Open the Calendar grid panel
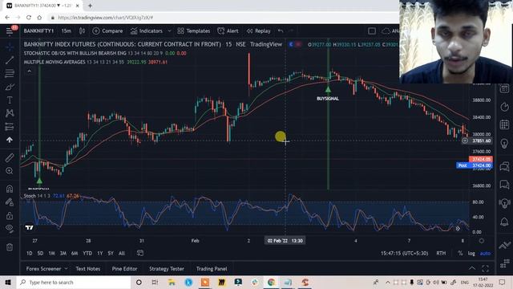The width and height of the screenshot is (513, 289). tap(504, 124)
